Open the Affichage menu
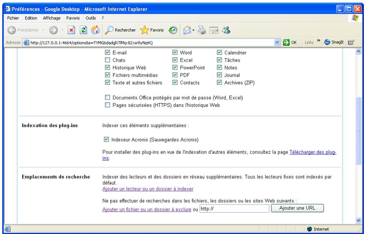Screen dimensions: 365x234 pos(52,18)
